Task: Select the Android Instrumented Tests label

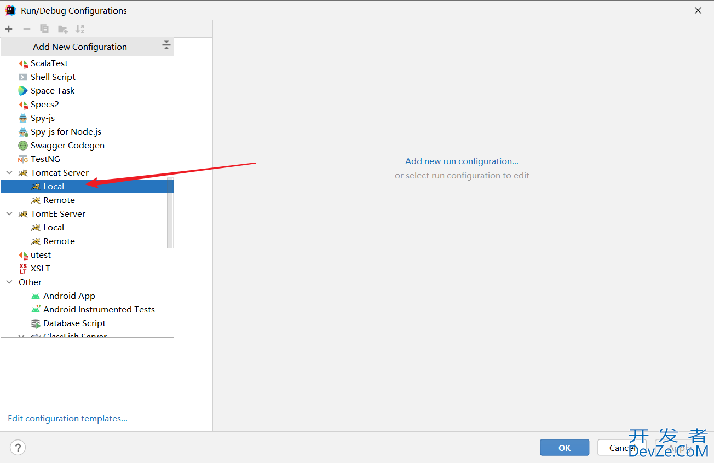Action: [99, 310]
